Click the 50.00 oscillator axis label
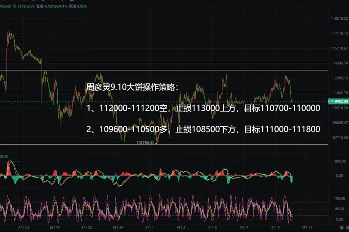Viewport: 349px width, 232px height. coord(339,209)
